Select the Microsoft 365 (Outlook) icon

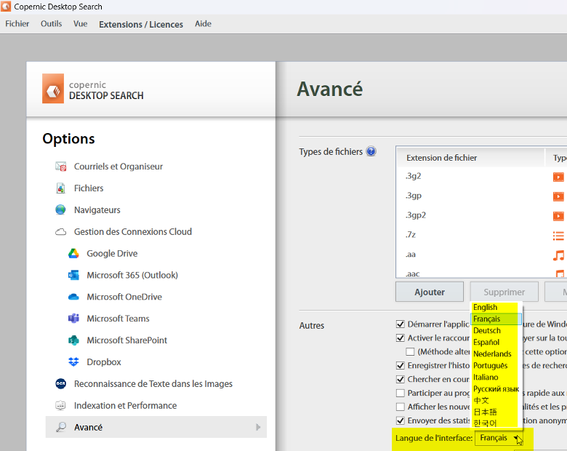click(73, 275)
